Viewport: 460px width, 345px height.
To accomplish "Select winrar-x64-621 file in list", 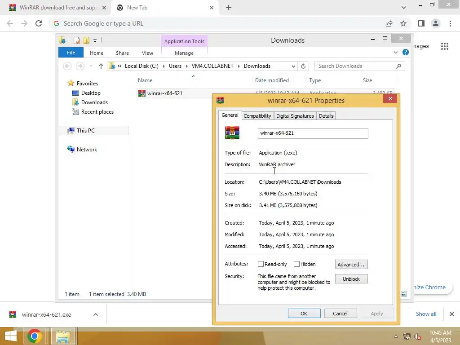I will pyautogui.click(x=164, y=93).
